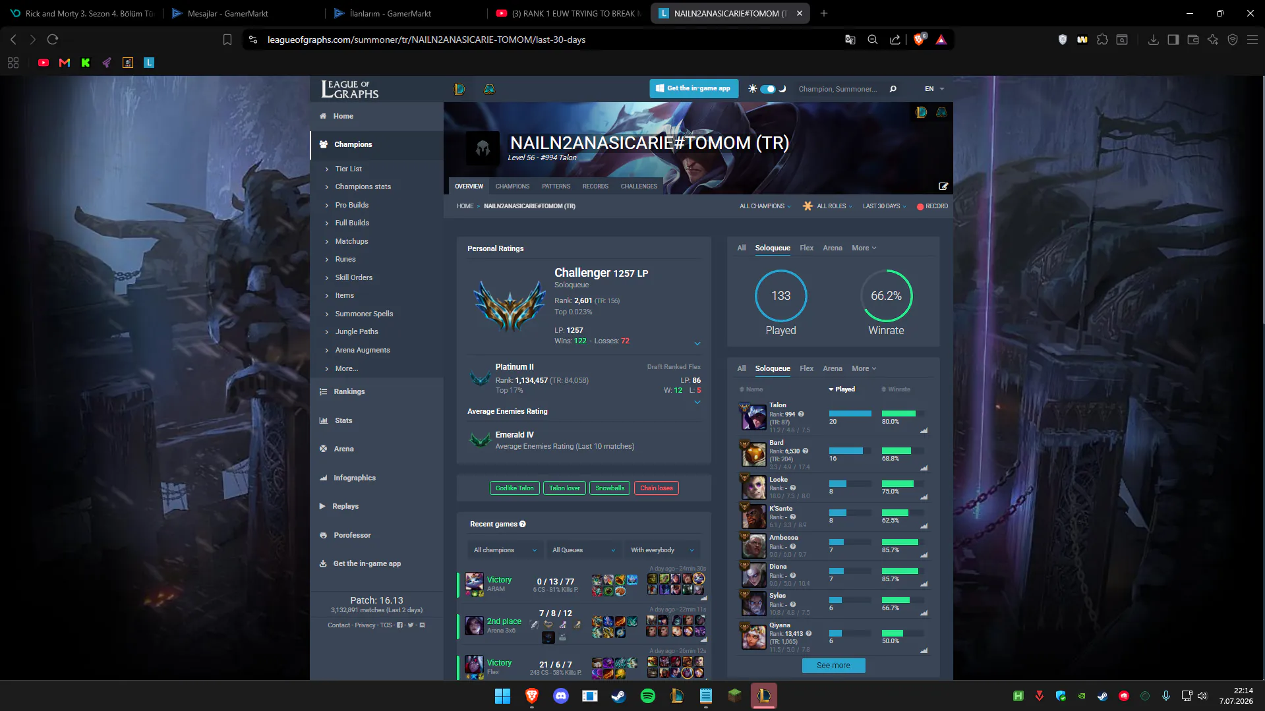Open the browser downloads icon

1153,40
